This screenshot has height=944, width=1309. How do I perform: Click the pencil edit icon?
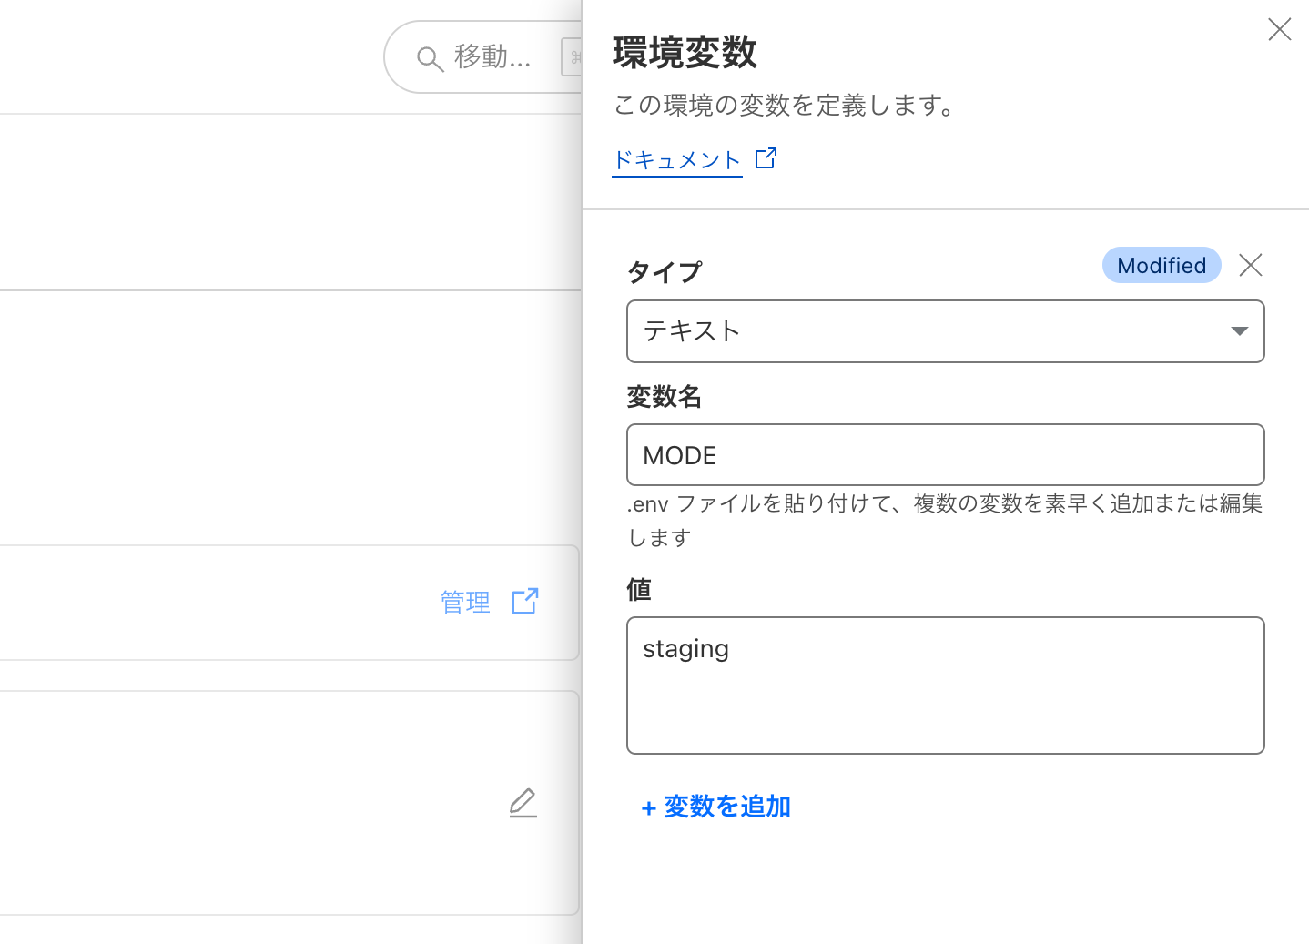pyautogui.click(x=523, y=803)
